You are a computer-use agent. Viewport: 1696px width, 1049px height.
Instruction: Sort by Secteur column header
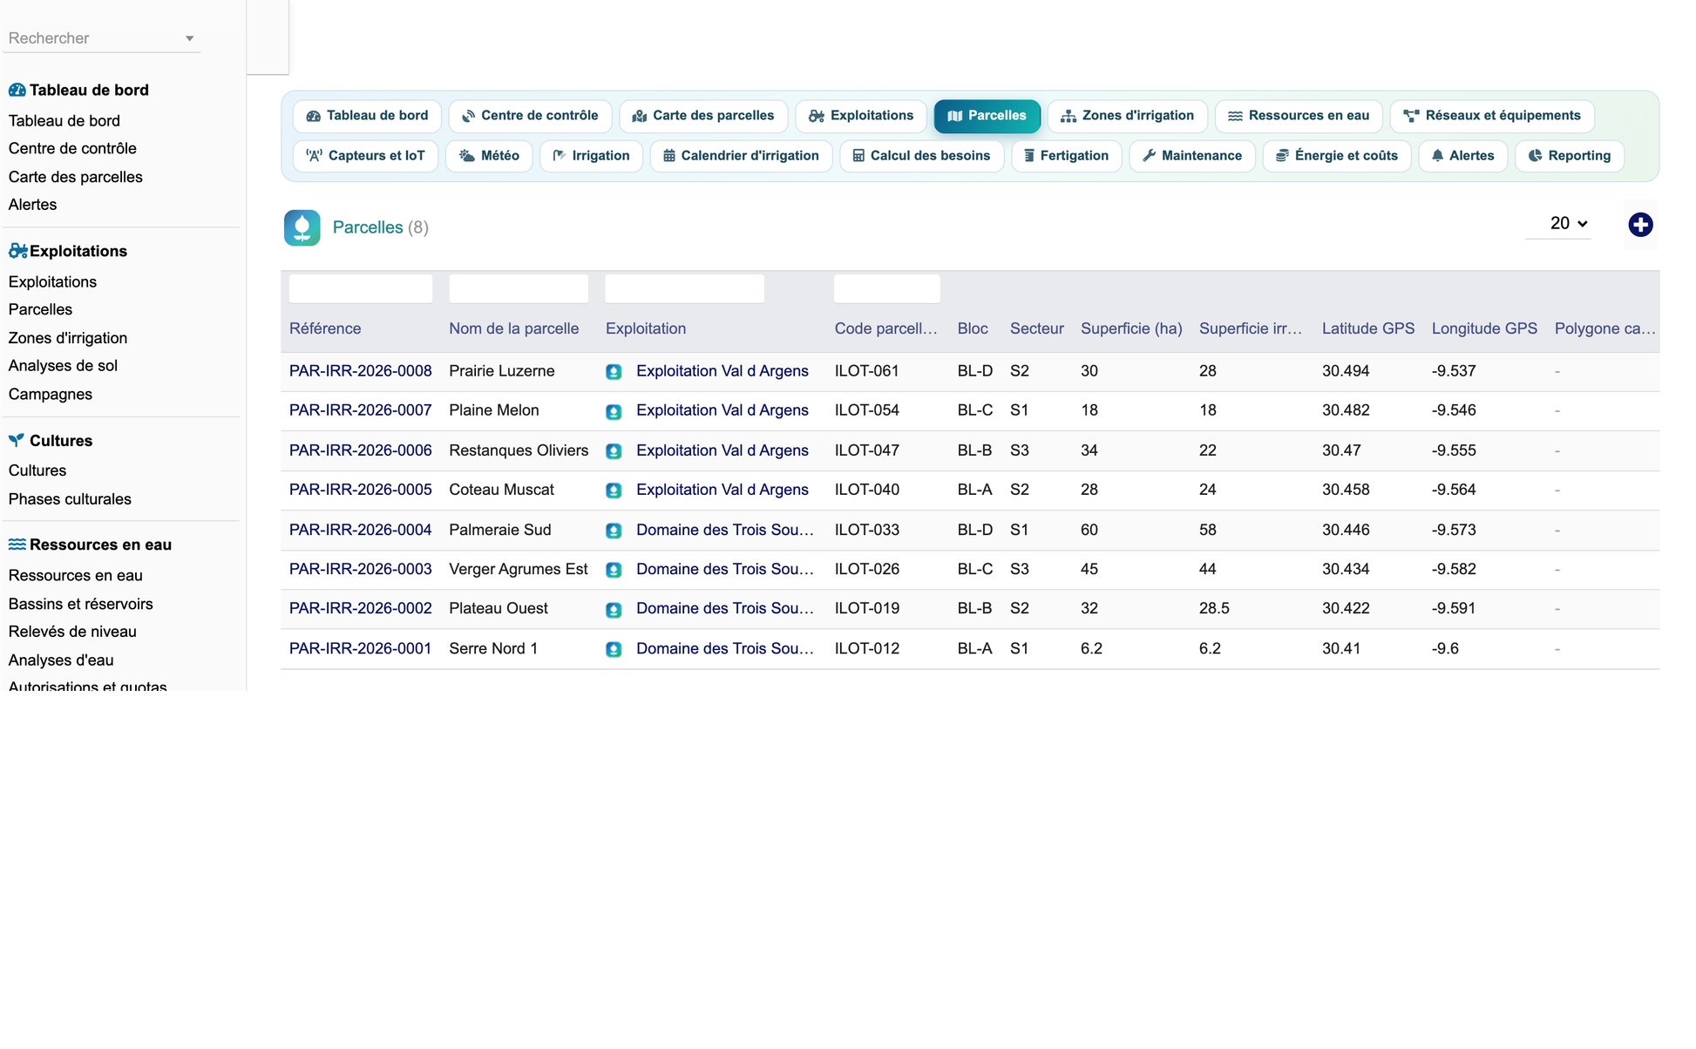[x=1037, y=328]
